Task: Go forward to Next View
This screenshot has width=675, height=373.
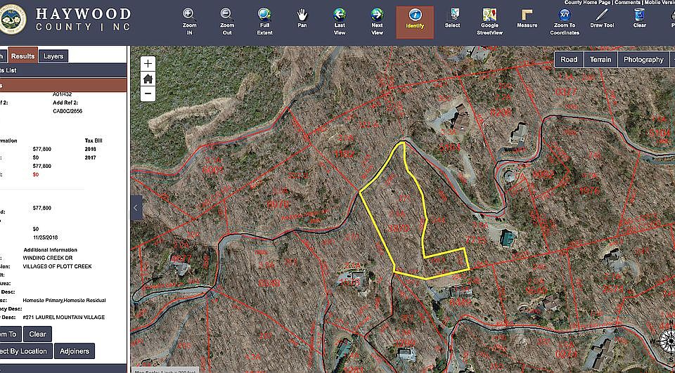Action: point(377,22)
